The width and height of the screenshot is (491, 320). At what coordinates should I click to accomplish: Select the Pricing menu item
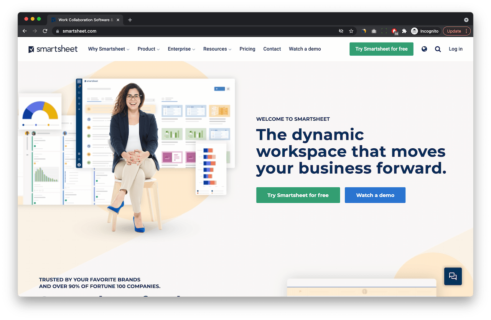click(247, 49)
